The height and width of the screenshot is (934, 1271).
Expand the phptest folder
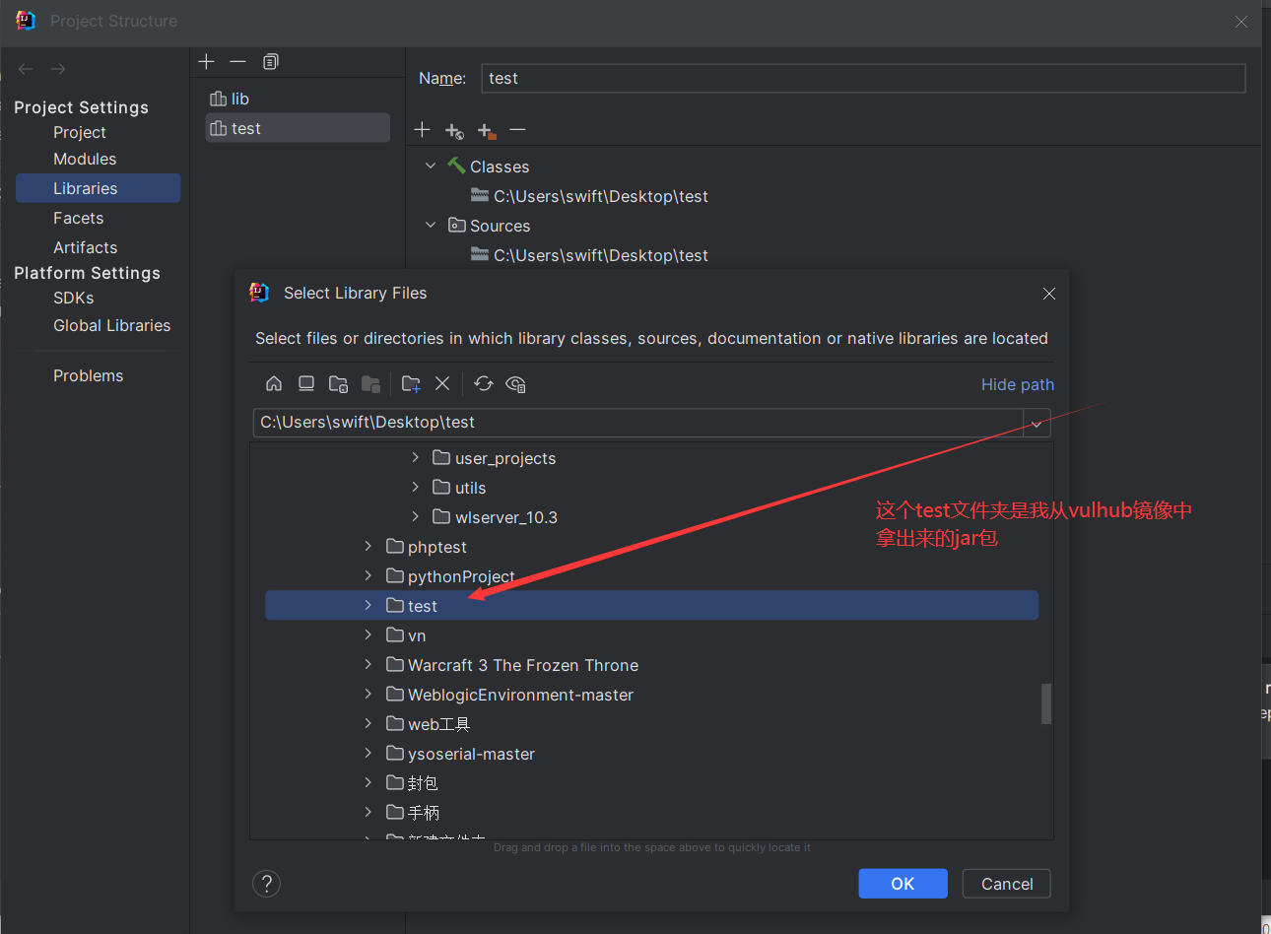tap(368, 546)
